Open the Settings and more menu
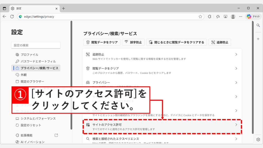The image size is (263, 148). (x=240, y=16)
